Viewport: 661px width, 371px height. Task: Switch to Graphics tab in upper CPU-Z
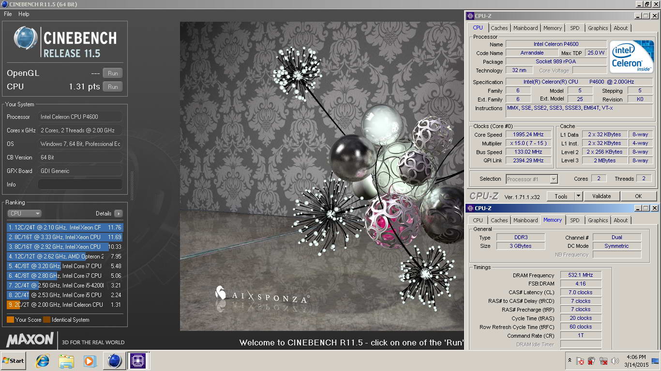click(598, 28)
